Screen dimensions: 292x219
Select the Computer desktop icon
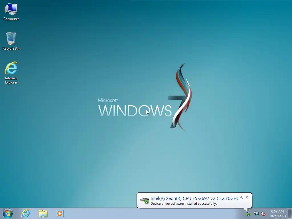point(11,12)
